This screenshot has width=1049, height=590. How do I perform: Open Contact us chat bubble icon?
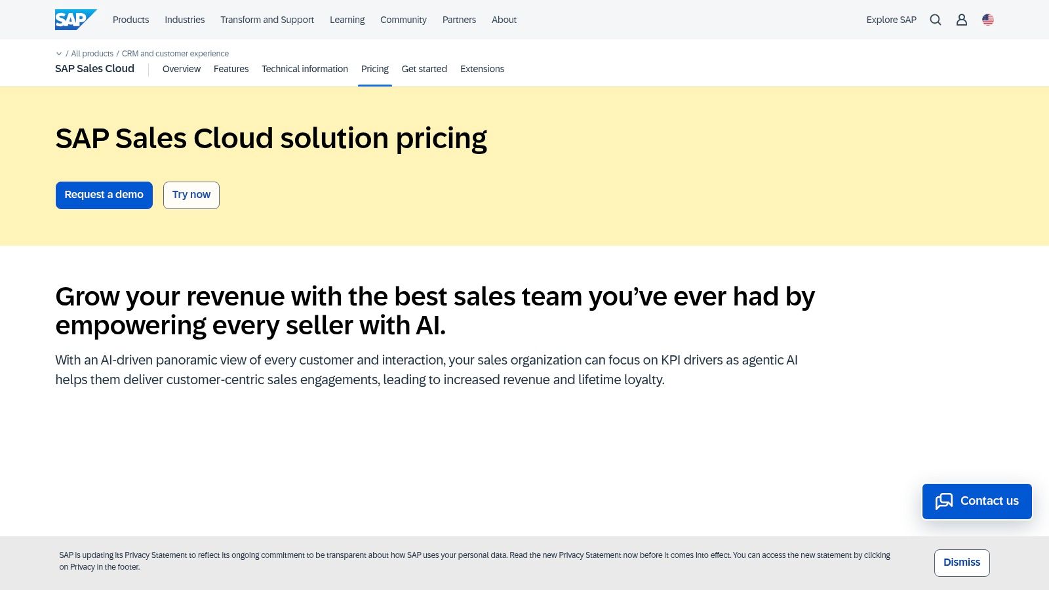coord(945,501)
